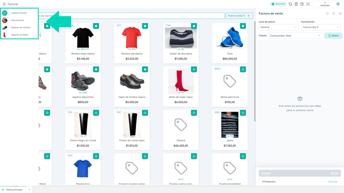The image size is (344, 193).
Task: Open the hamburger menu next to Facturar
Action: click(x=4, y=4)
